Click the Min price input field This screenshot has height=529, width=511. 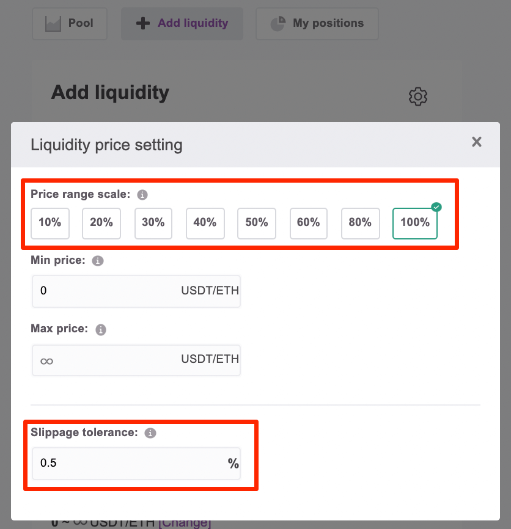coord(136,291)
